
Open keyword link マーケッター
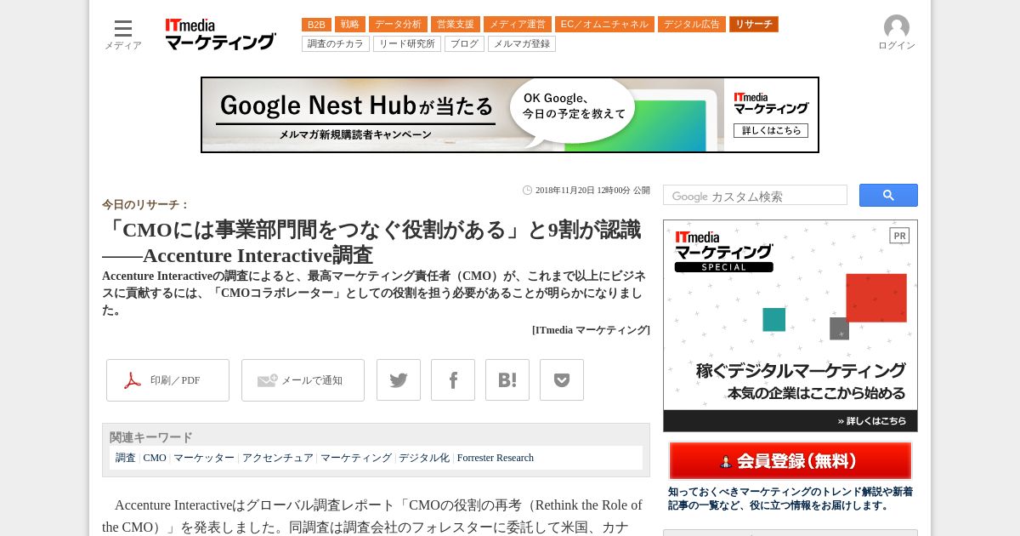tap(204, 458)
